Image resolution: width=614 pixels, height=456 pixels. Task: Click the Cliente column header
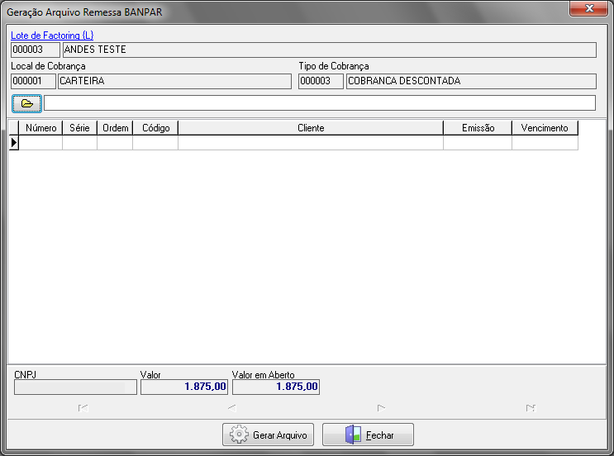click(311, 128)
